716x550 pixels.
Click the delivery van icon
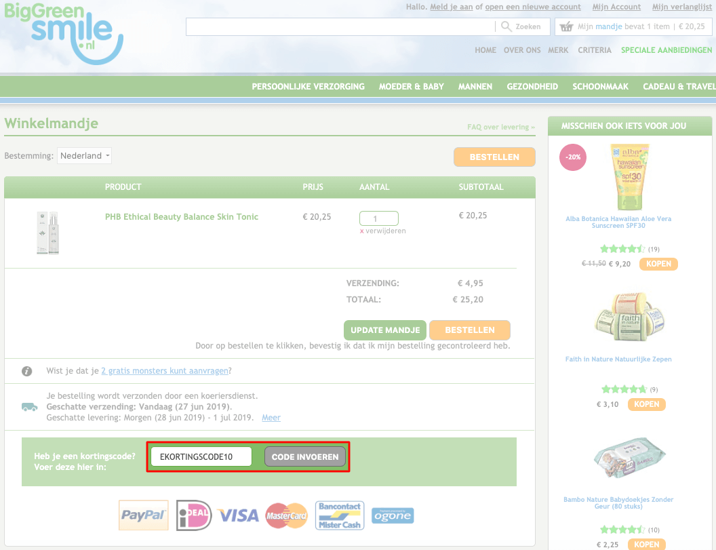(30, 406)
